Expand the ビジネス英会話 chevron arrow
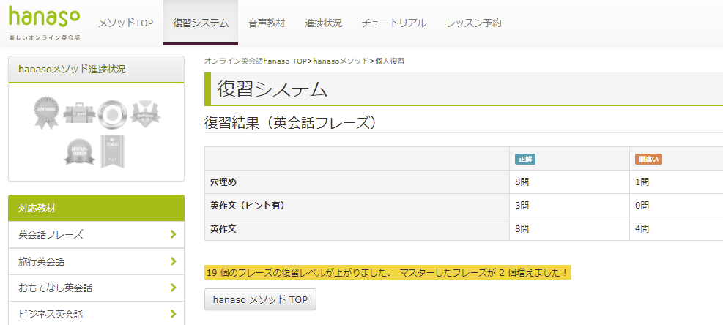 coord(174,315)
